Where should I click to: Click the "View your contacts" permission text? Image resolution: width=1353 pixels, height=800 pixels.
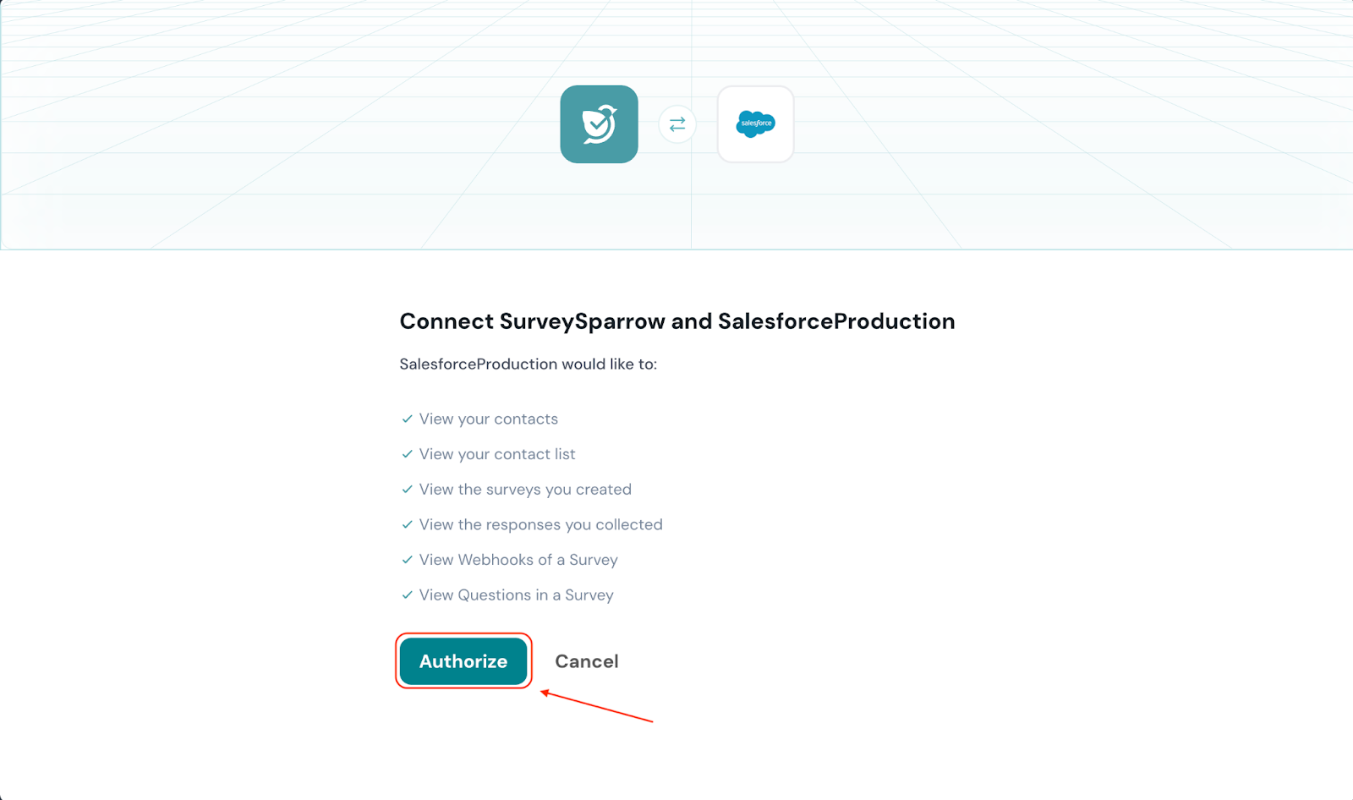point(489,419)
